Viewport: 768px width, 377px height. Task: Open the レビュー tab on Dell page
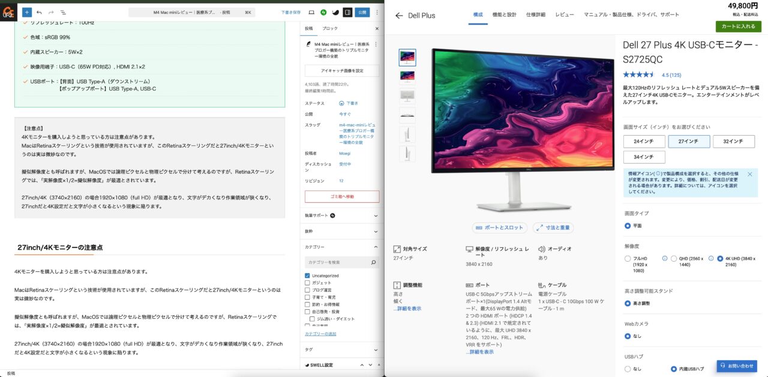(x=565, y=14)
